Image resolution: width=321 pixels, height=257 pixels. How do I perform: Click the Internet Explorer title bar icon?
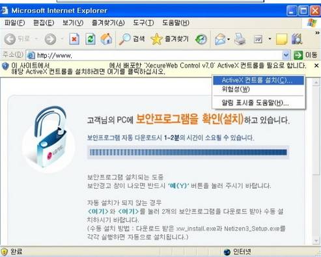tap(4, 10)
